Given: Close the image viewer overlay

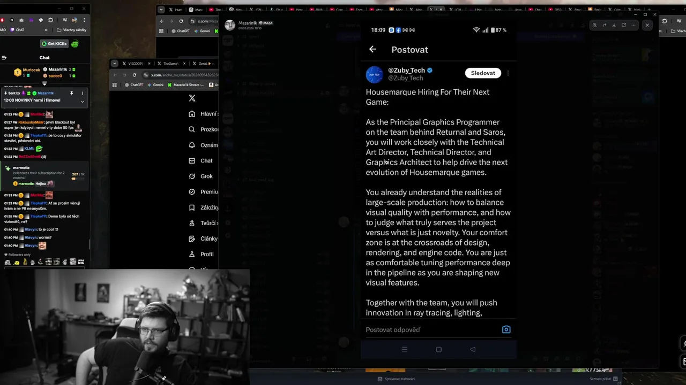Looking at the screenshot, I should click(x=647, y=25).
